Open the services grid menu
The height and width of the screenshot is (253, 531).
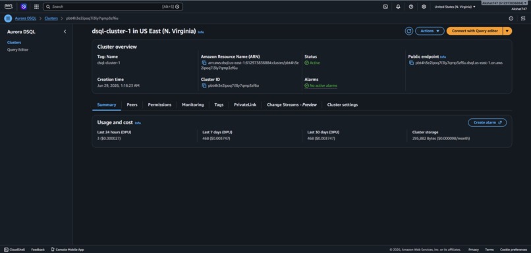[x=37, y=7]
